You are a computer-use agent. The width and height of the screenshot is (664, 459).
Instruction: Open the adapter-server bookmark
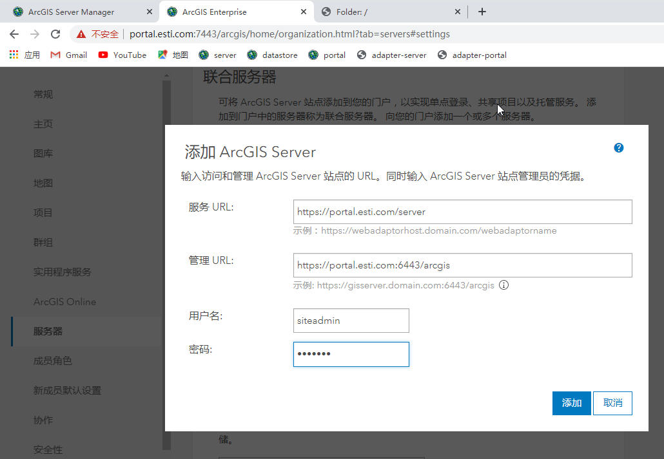coord(392,55)
